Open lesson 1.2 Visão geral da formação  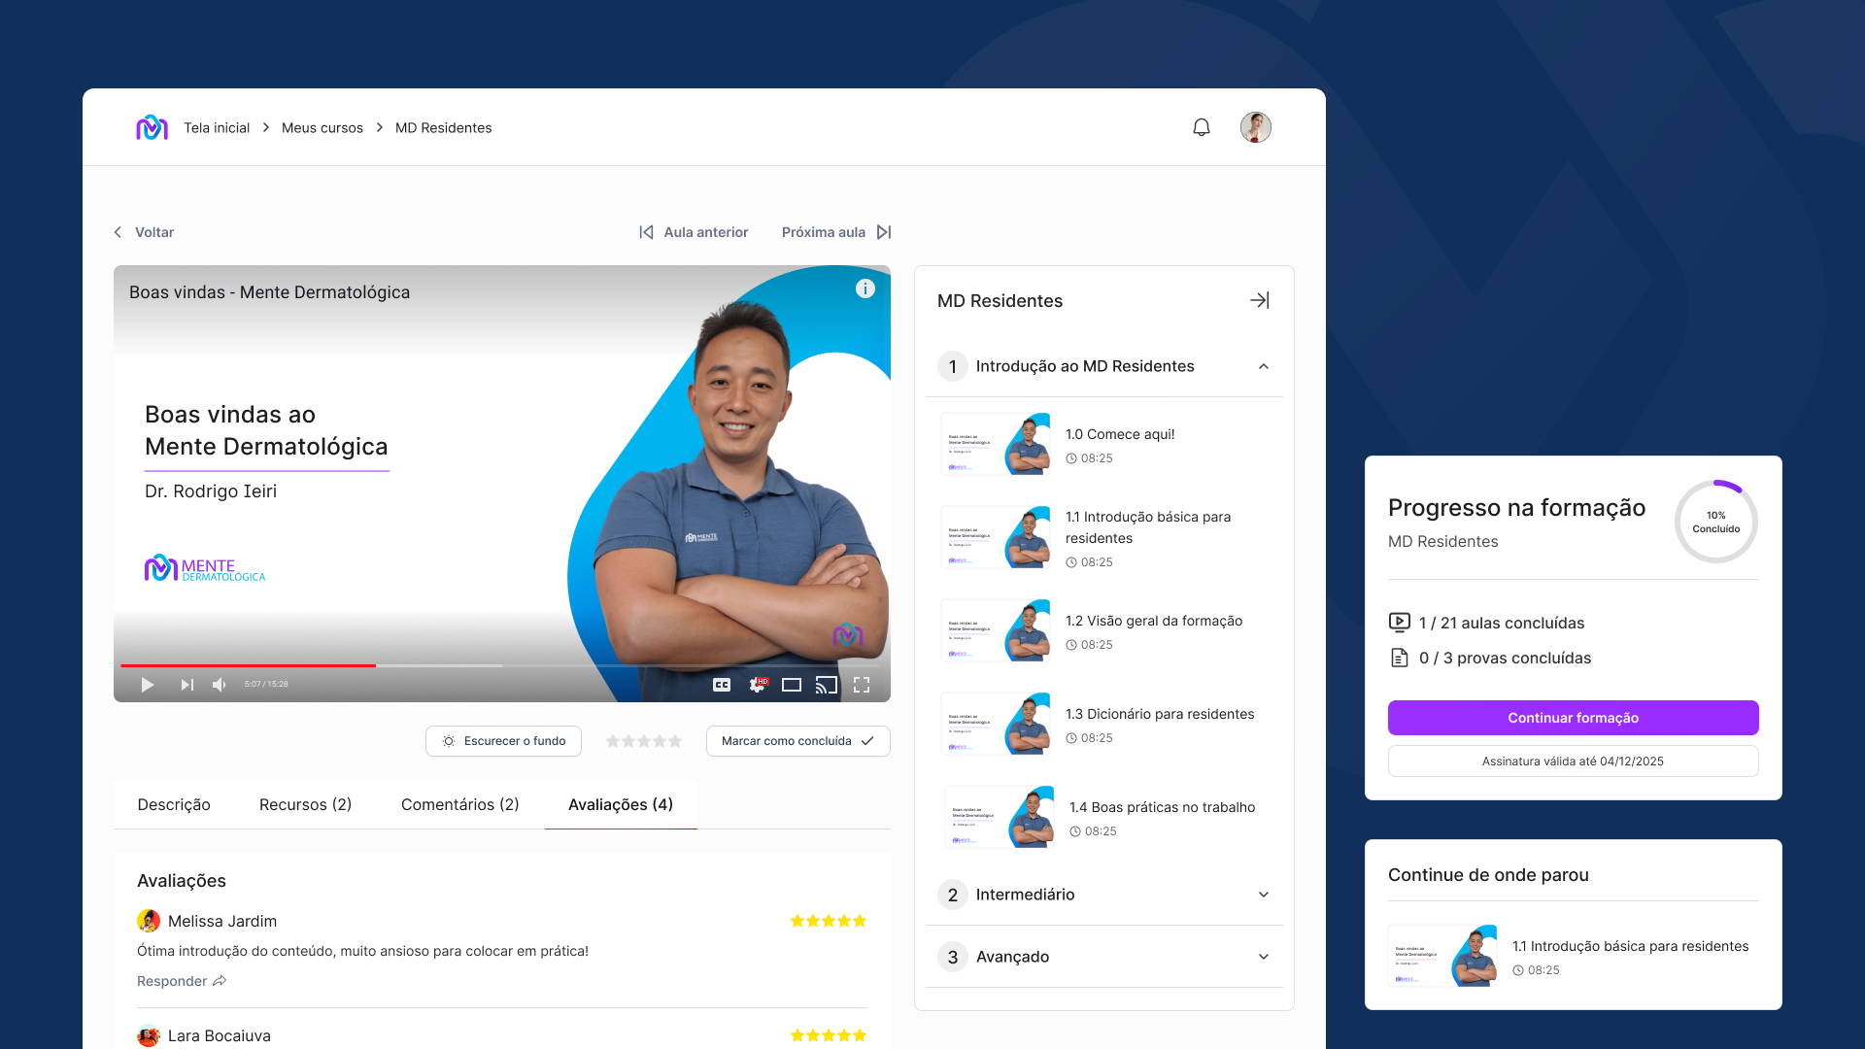1104,631
